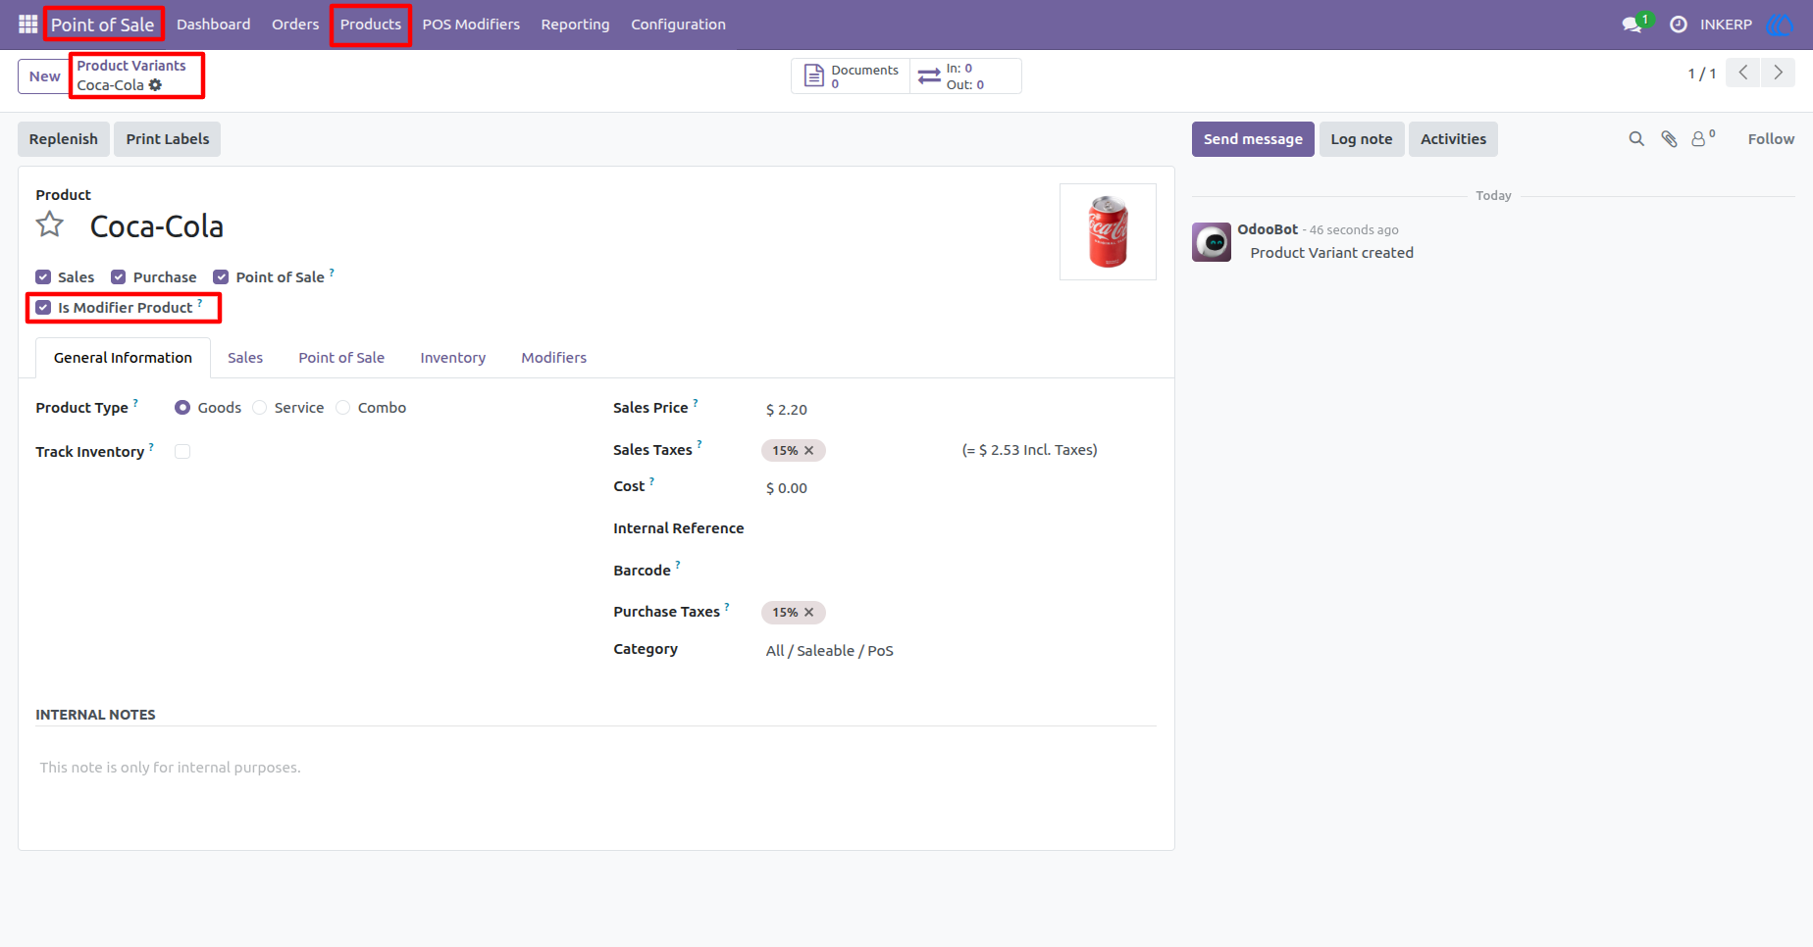Screen dimensions: 1813x947
Task: Search messages with magnifier icon in chatter
Action: (1636, 139)
